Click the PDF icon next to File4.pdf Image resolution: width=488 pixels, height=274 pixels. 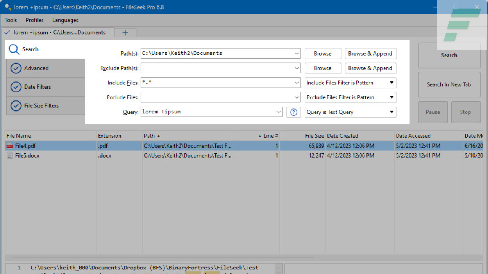[10, 146]
